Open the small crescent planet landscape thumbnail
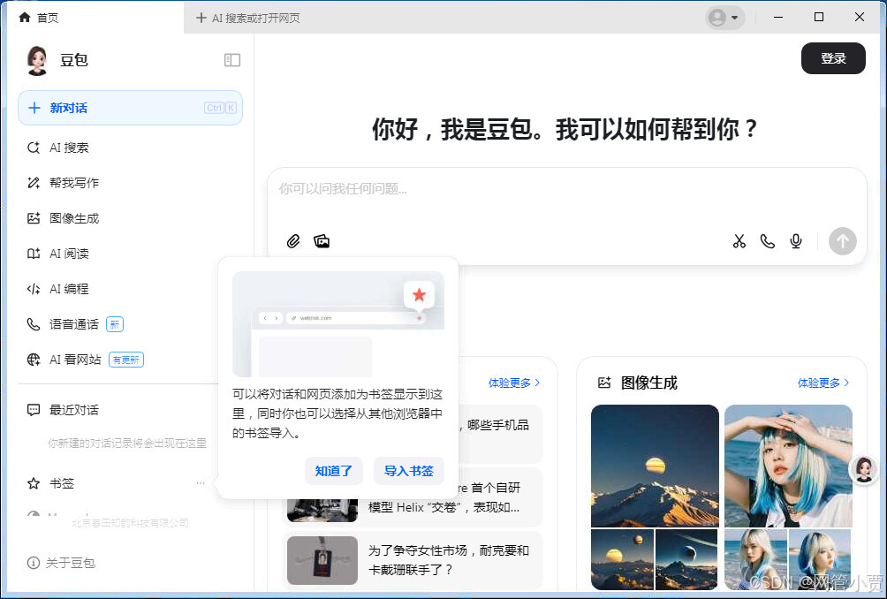This screenshot has width=887, height=599. (686, 559)
